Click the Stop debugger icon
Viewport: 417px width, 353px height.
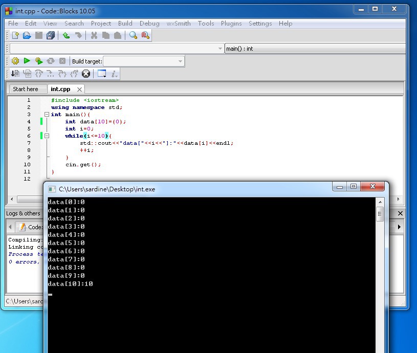point(86,74)
